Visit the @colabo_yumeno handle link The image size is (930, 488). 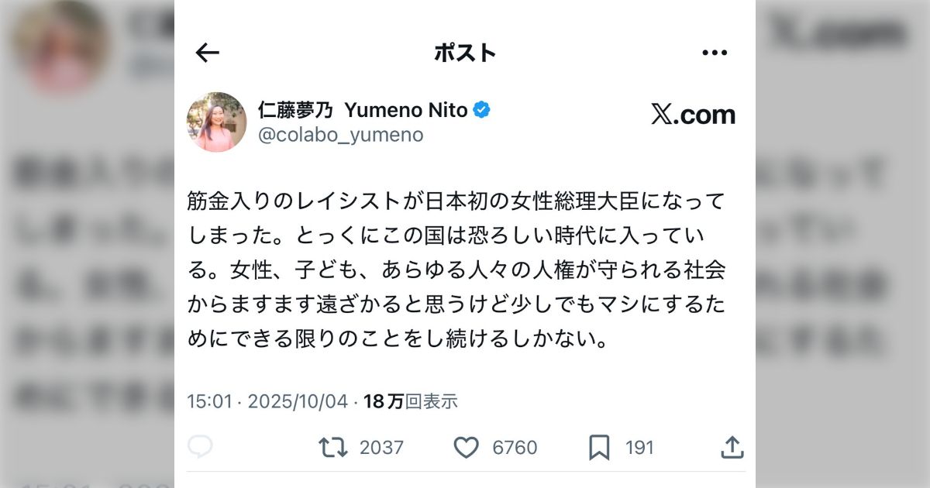pos(340,135)
